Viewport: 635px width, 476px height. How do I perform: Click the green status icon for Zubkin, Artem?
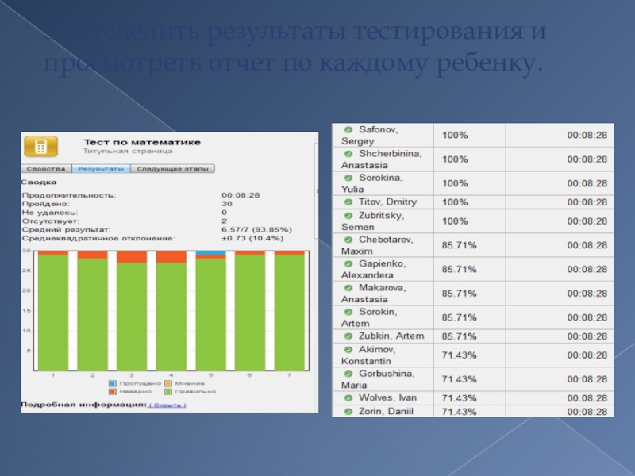pos(348,336)
